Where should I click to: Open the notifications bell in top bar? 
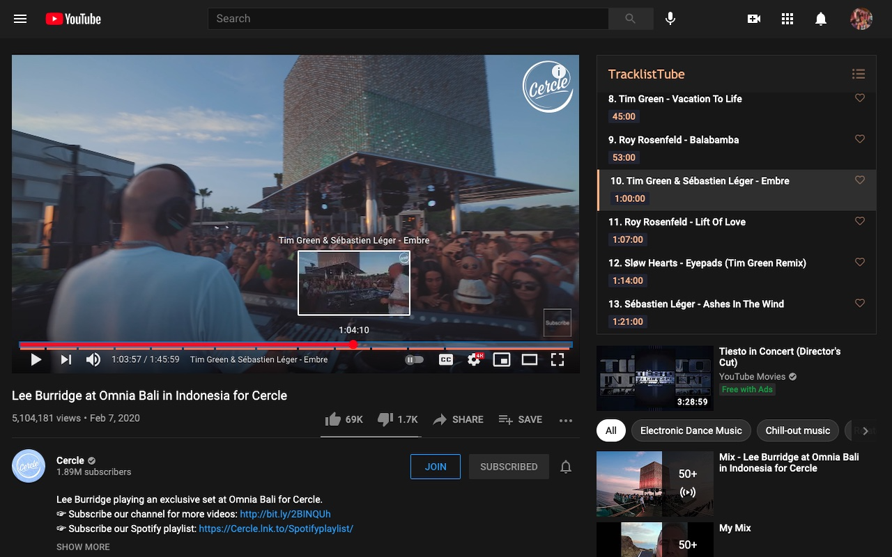821,19
